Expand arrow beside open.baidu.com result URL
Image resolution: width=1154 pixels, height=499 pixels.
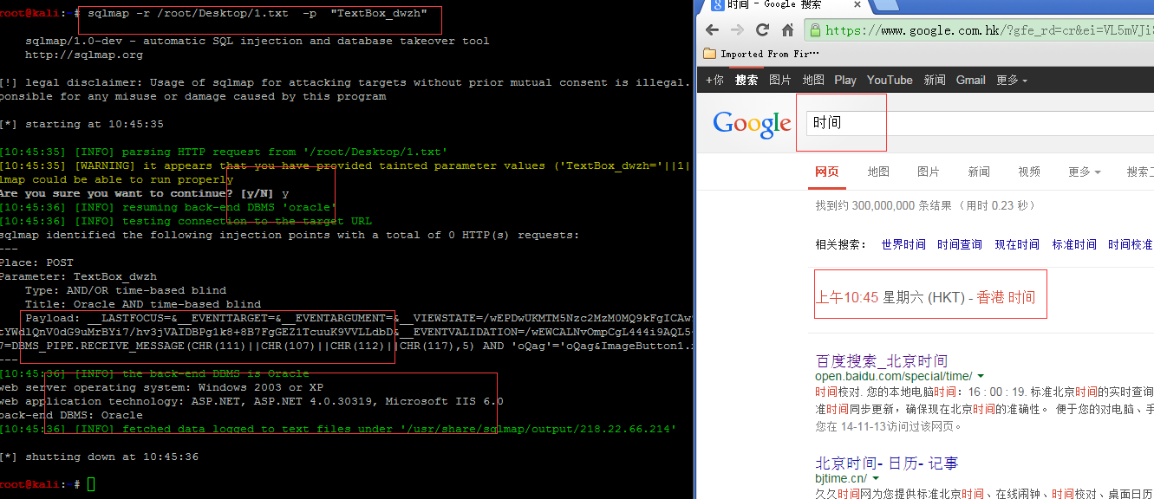tap(981, 377)
